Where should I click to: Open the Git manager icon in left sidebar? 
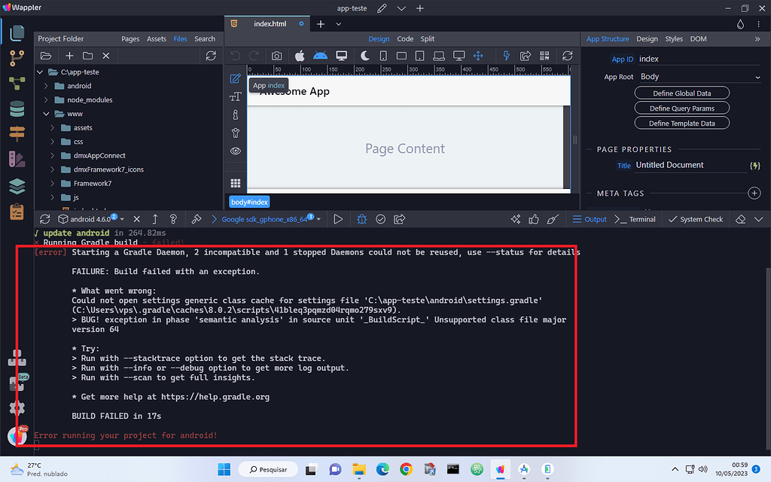(x=17, y=58)
